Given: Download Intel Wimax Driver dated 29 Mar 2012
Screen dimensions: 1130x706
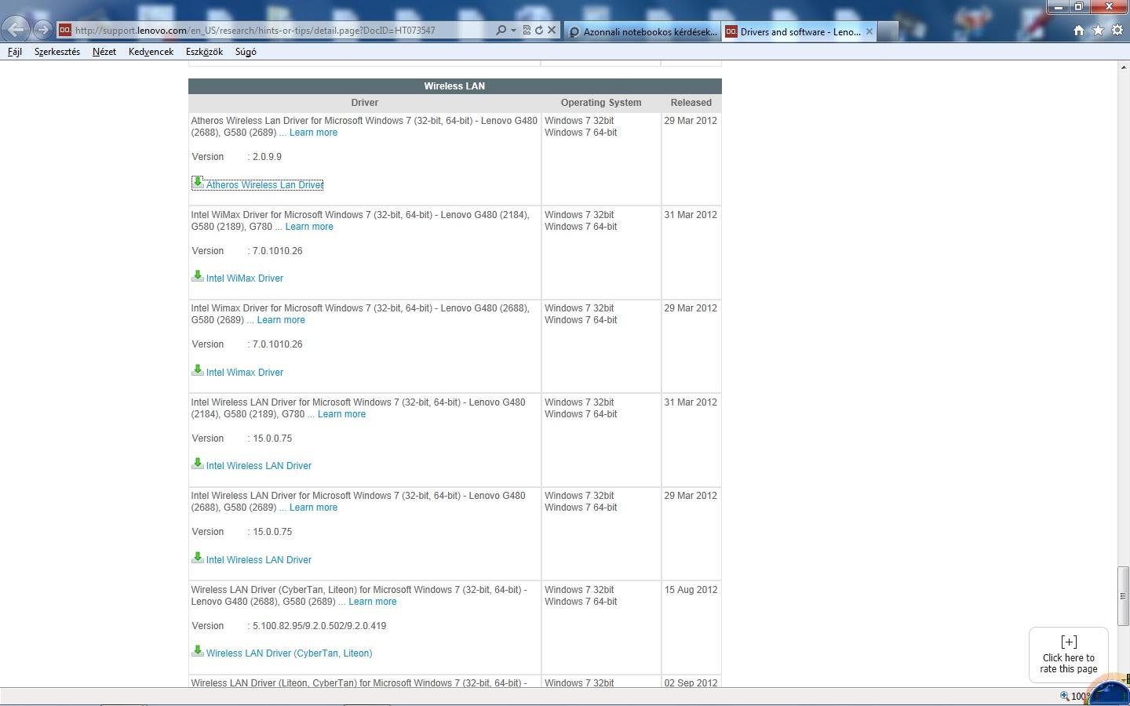Looking at the screenshot, I should (245, 373).
